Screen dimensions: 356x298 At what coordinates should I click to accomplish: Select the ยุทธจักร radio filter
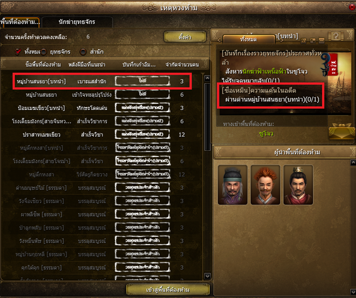pos(43,52)
